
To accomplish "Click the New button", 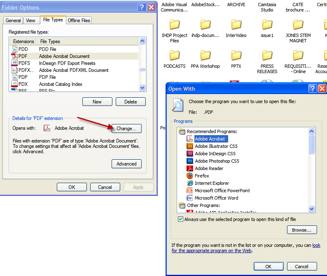I will coord(97,102).
